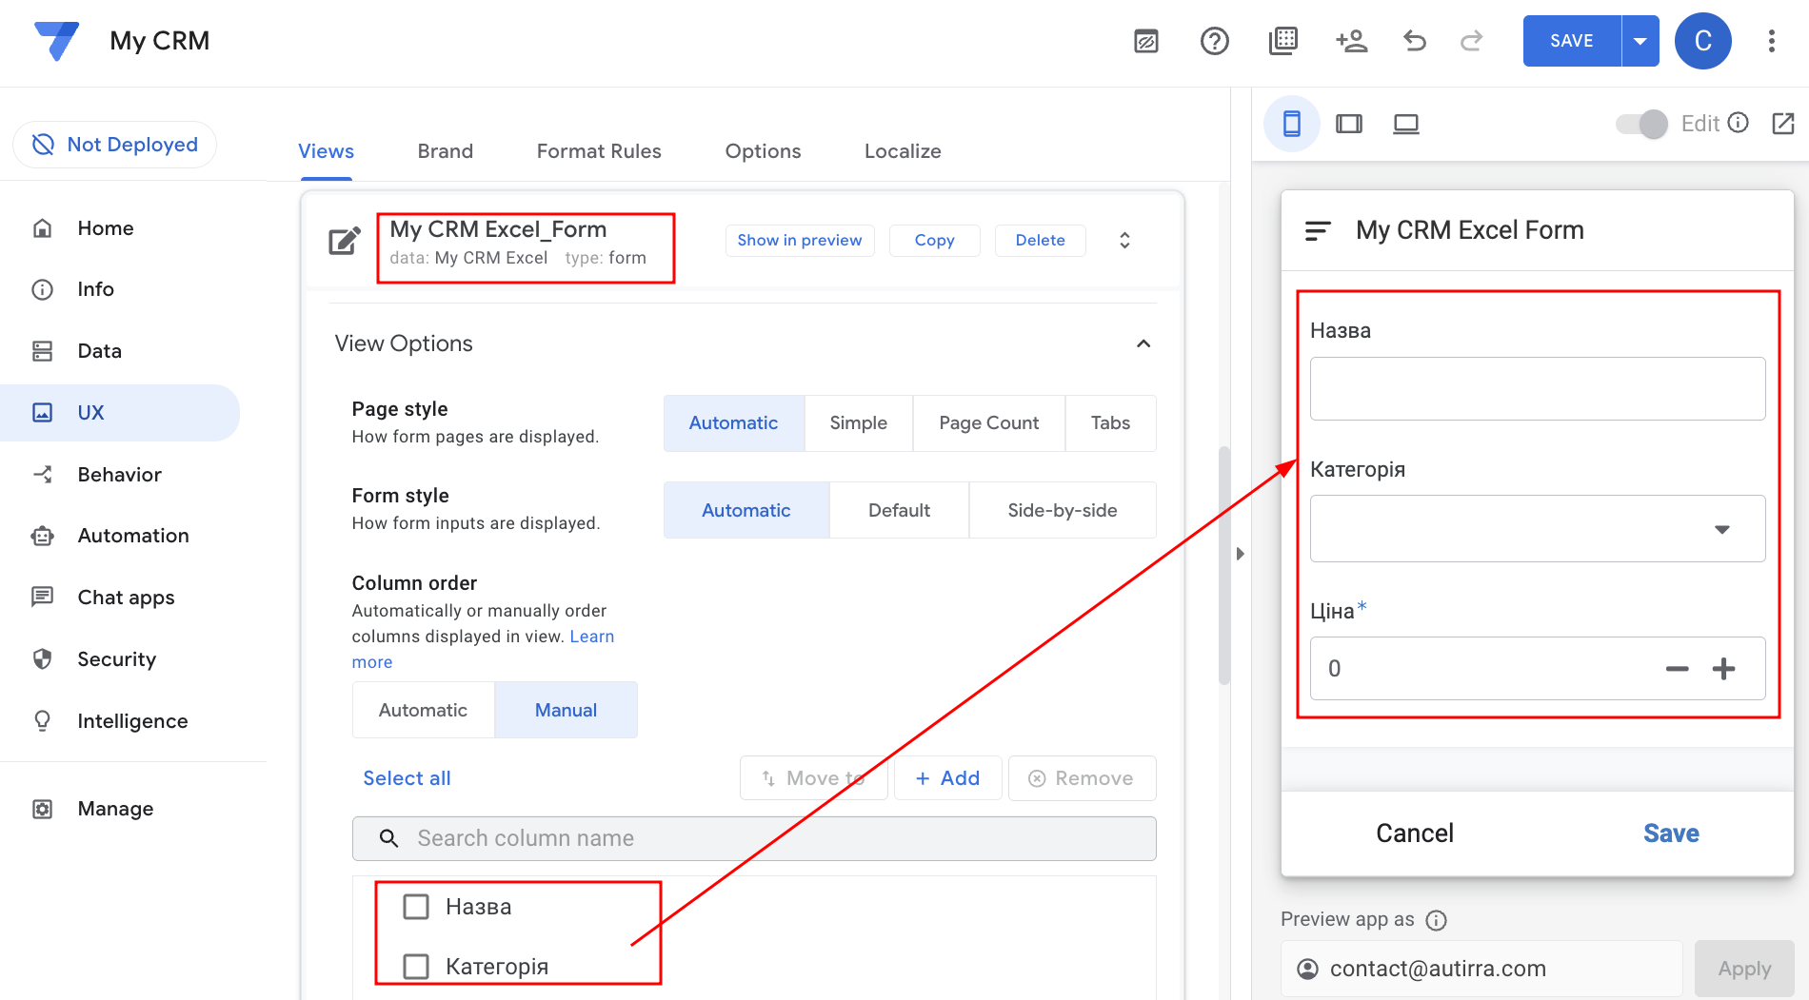Click the Show in preview button
The image size is (1809, 1000).
[800, 241]
